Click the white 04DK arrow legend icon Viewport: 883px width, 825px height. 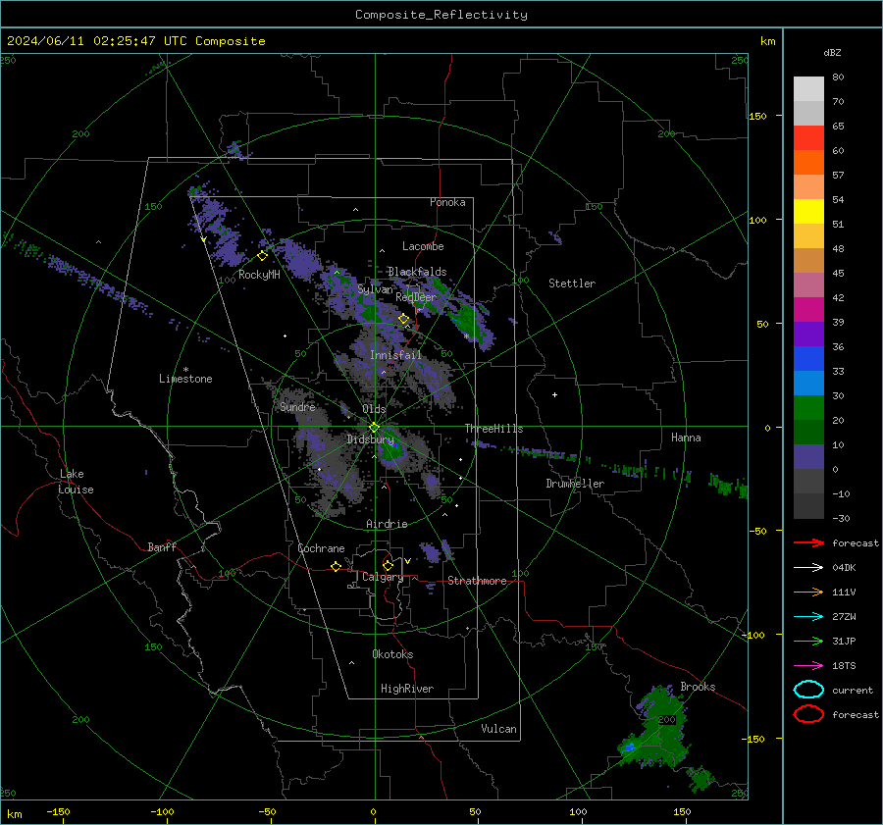(x=808, y=568)
